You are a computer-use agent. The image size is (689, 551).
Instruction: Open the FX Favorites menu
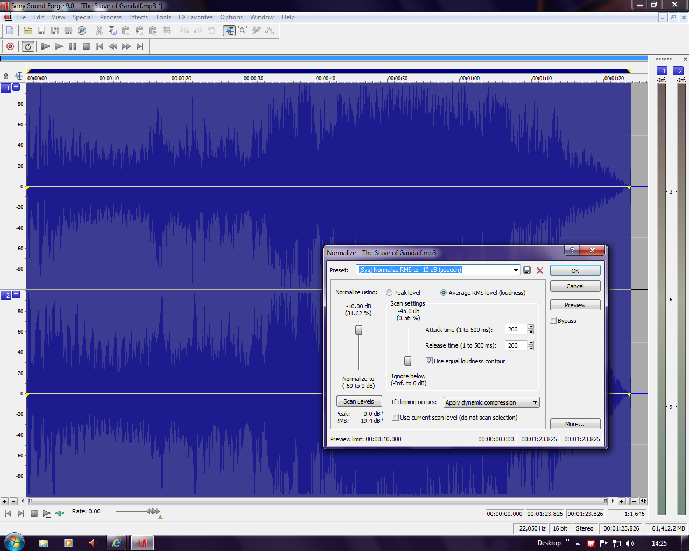tap(195, 17)
